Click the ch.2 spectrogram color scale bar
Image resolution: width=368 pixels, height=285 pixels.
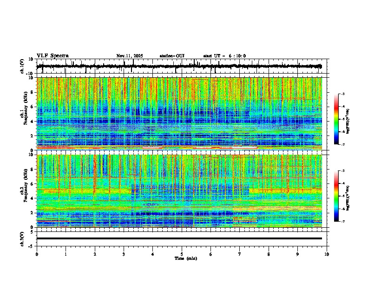(x=336, y=196)
